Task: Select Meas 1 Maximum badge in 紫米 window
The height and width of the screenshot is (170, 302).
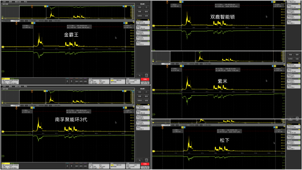Action: tap(294, 65)
